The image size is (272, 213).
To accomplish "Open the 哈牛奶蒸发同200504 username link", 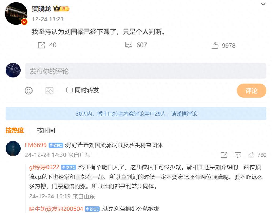I will point(56,209).
